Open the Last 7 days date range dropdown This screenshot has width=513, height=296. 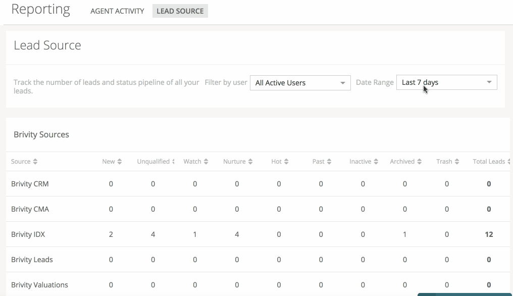coord(446,82)
